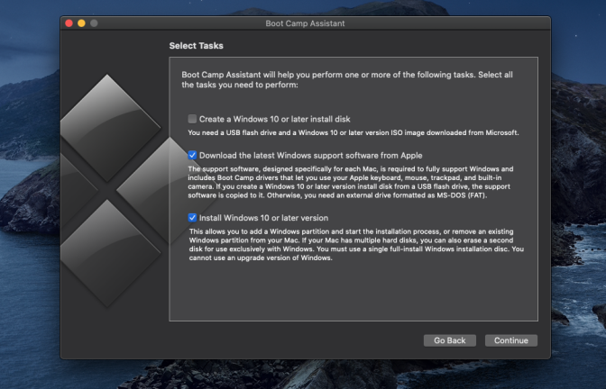Click the 'Download the latest Windows support software' label
Viewport: 606px width, 389px height.
coord(311,155)
